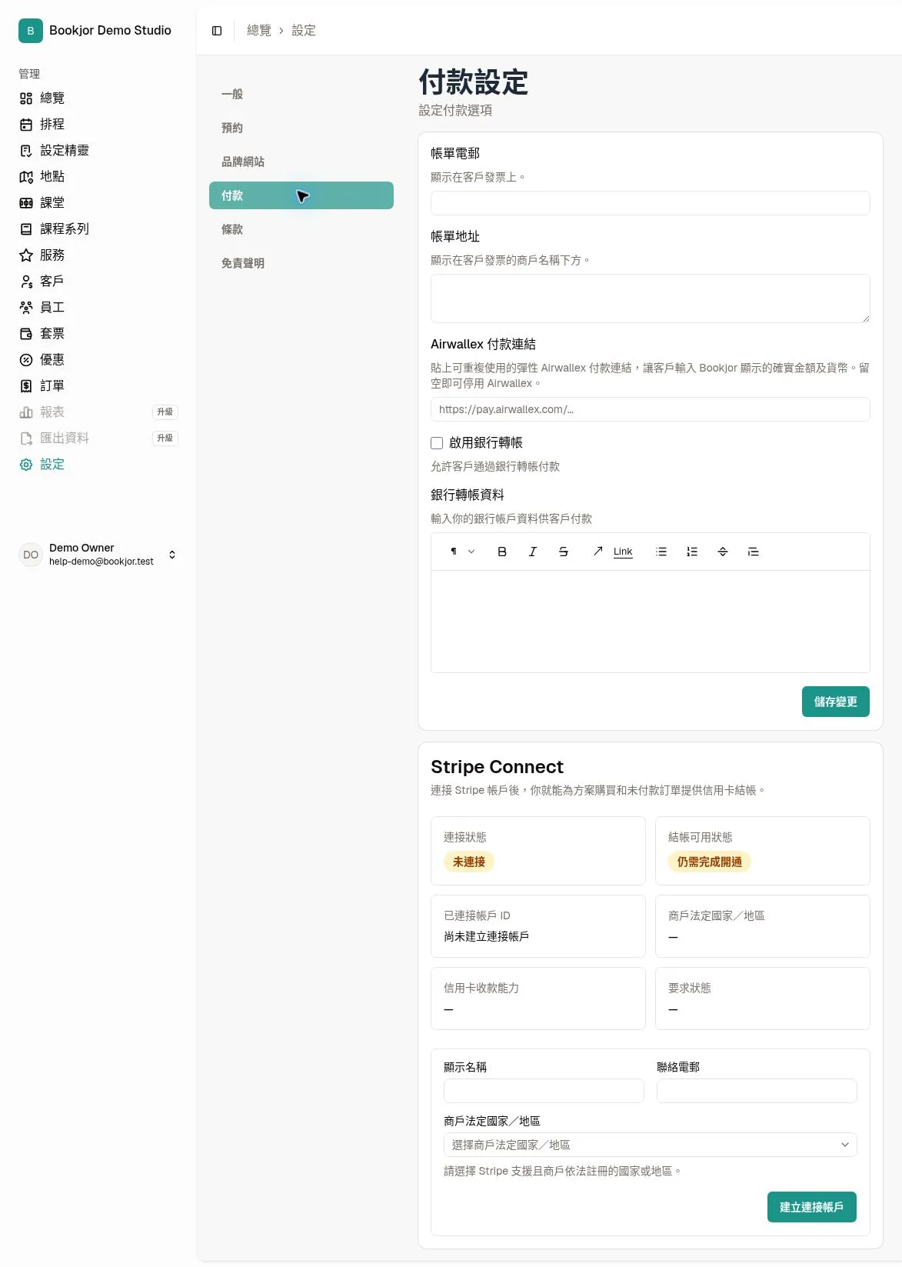Toggle the sidebar panel icon
Screen dimensions: 902x1267
point(217,31)
